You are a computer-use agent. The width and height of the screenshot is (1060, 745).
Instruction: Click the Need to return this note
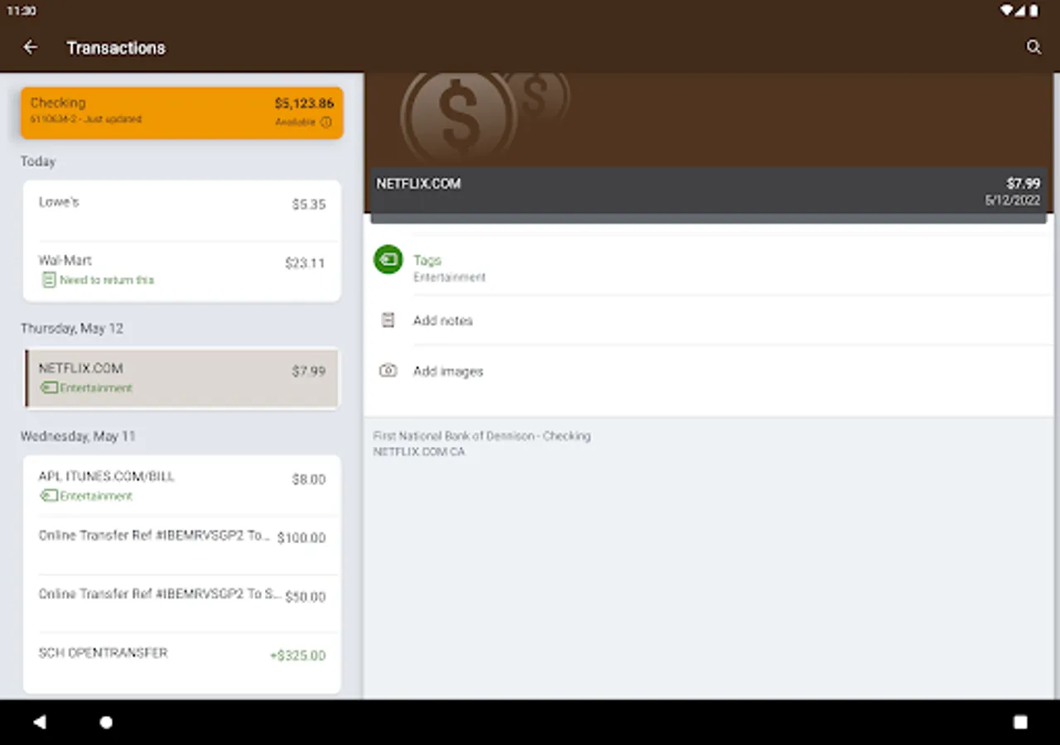point(107,280)
